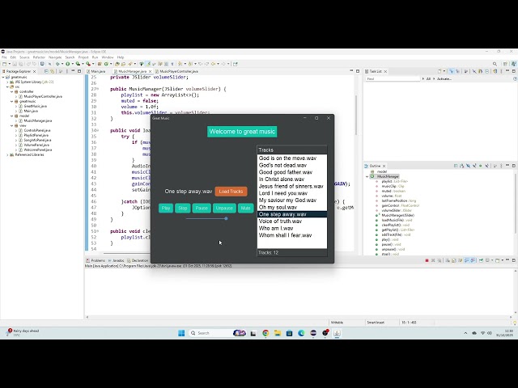Screen dimensions: 518x388
Task: Click the volume slider in Great Music
Action: (x=207, y=218)
